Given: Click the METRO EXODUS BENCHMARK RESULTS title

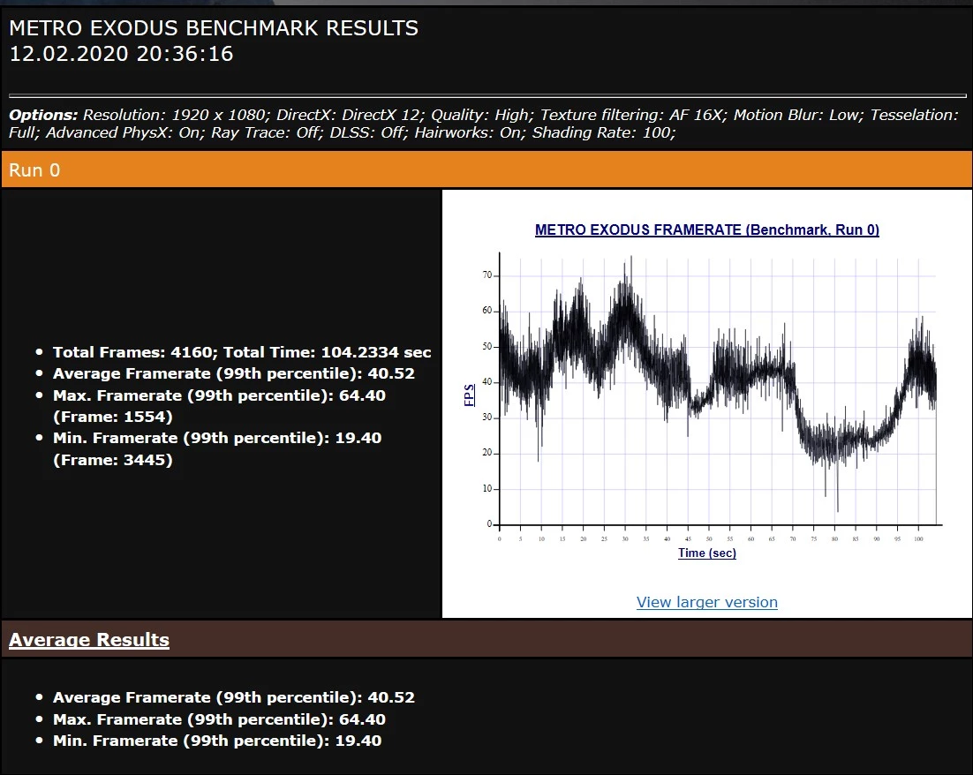Looking at the screenshot, I should pyautogui.click(x=214, y=28).
